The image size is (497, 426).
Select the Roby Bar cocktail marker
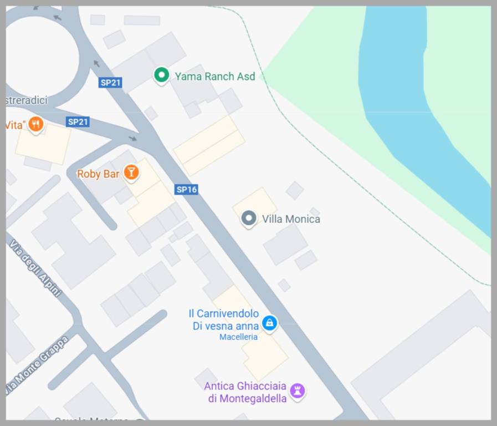point(131,173)
